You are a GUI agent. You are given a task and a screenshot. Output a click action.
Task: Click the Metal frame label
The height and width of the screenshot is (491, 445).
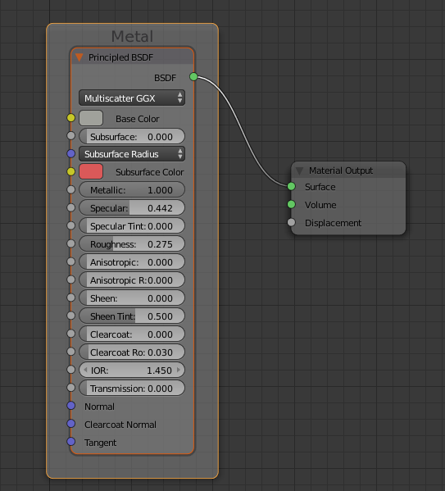pyautogui.click(x=132, y=36)
